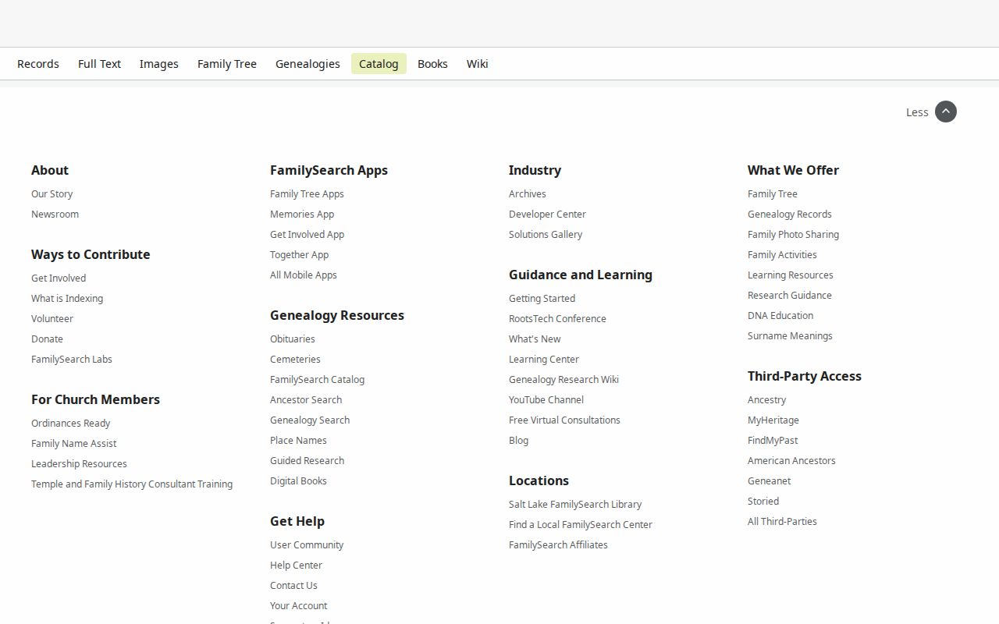999x624 pixels.
Task: Open Ordinances Ready link
Action: (x=71, y=423)
